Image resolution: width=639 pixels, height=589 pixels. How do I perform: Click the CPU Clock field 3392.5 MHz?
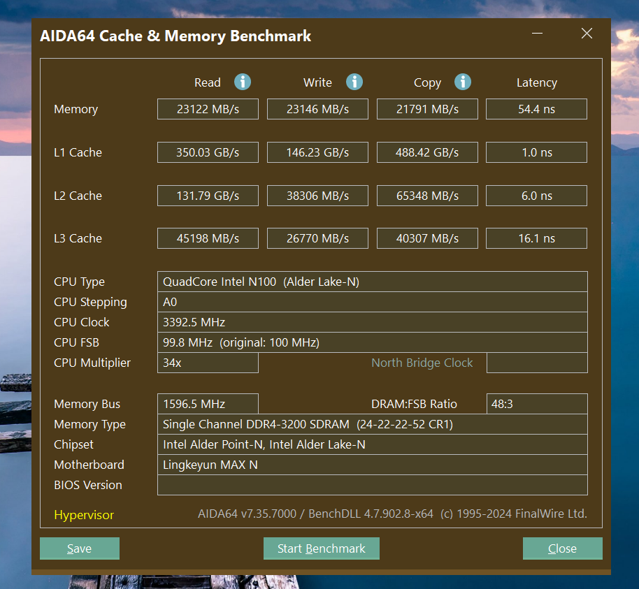click(x=373, y=322)
